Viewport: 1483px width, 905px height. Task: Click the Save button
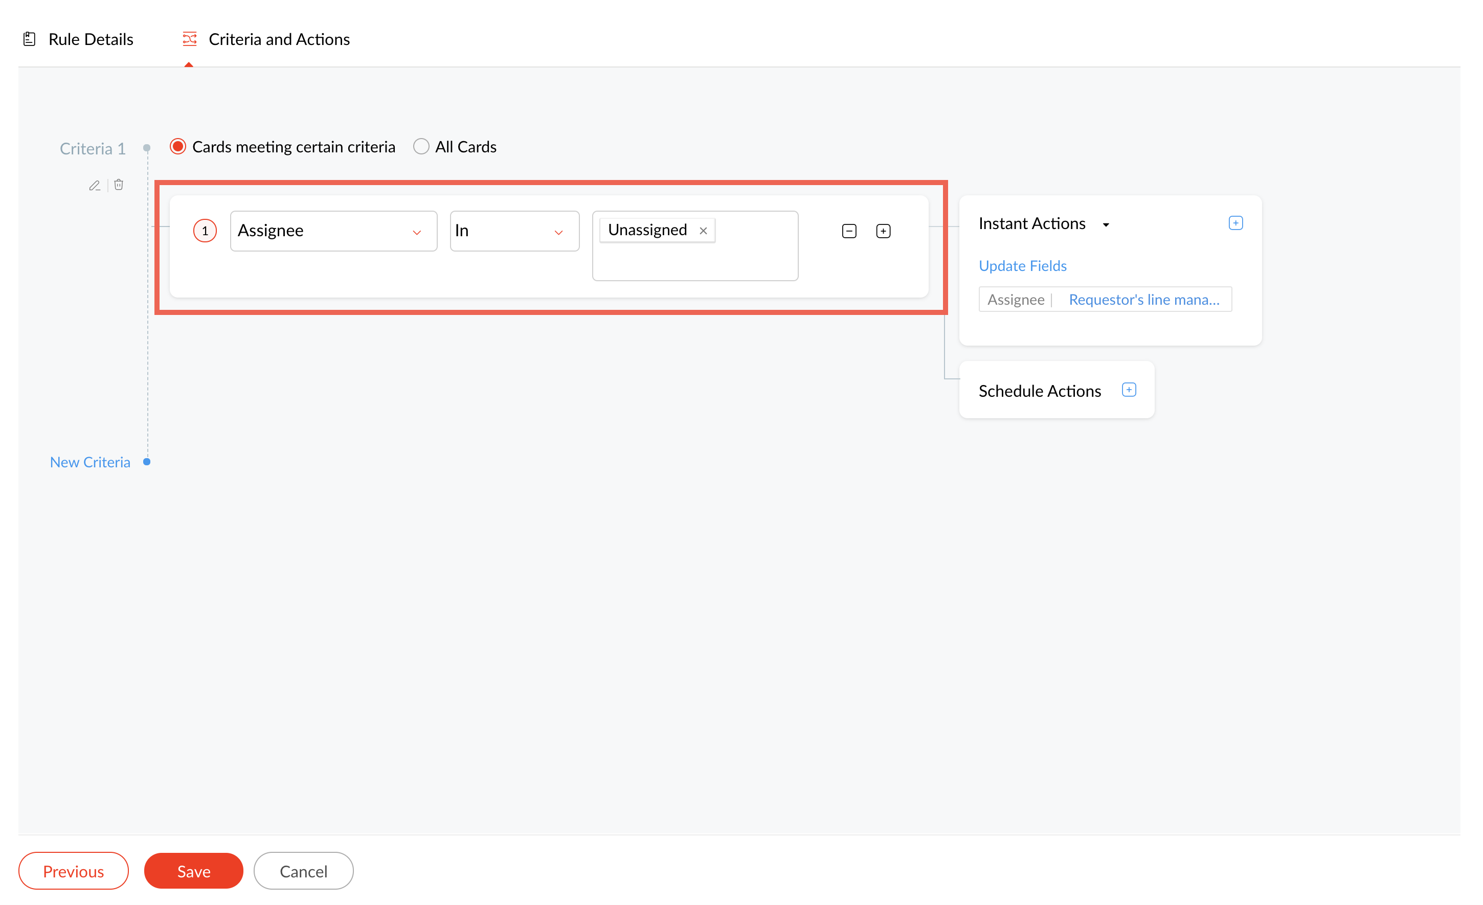[193, 871]
